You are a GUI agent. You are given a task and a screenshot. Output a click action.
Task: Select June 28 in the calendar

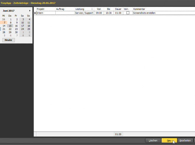tap(4, 32)
